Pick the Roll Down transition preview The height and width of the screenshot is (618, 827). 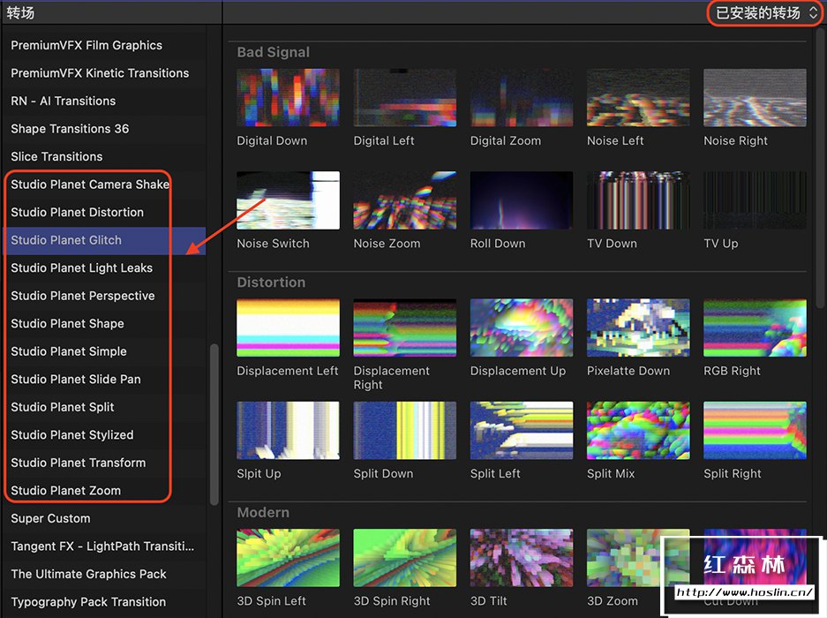pyautogui.click(x=521, y=200)
